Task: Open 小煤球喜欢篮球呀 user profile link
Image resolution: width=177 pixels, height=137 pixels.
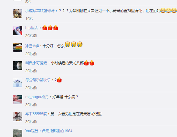Action: 40,11
